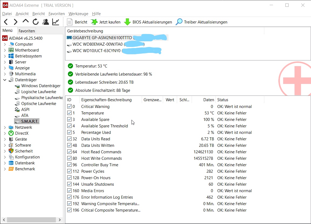Click the Konfiguration tree icon
Screen dimensions: 311x224
(11, 157)
